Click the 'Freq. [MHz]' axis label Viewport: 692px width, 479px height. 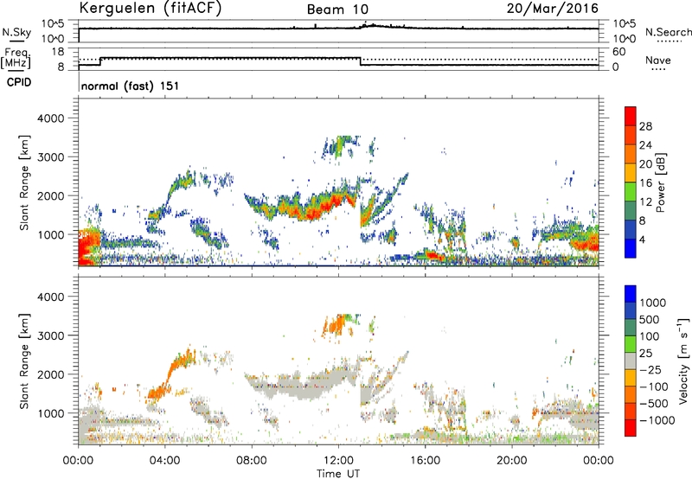click(x=16, y=58)
